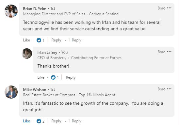
Task: Open Mike Wolson's profile photo
Action: pyautogui.click(x=11, y=92)
